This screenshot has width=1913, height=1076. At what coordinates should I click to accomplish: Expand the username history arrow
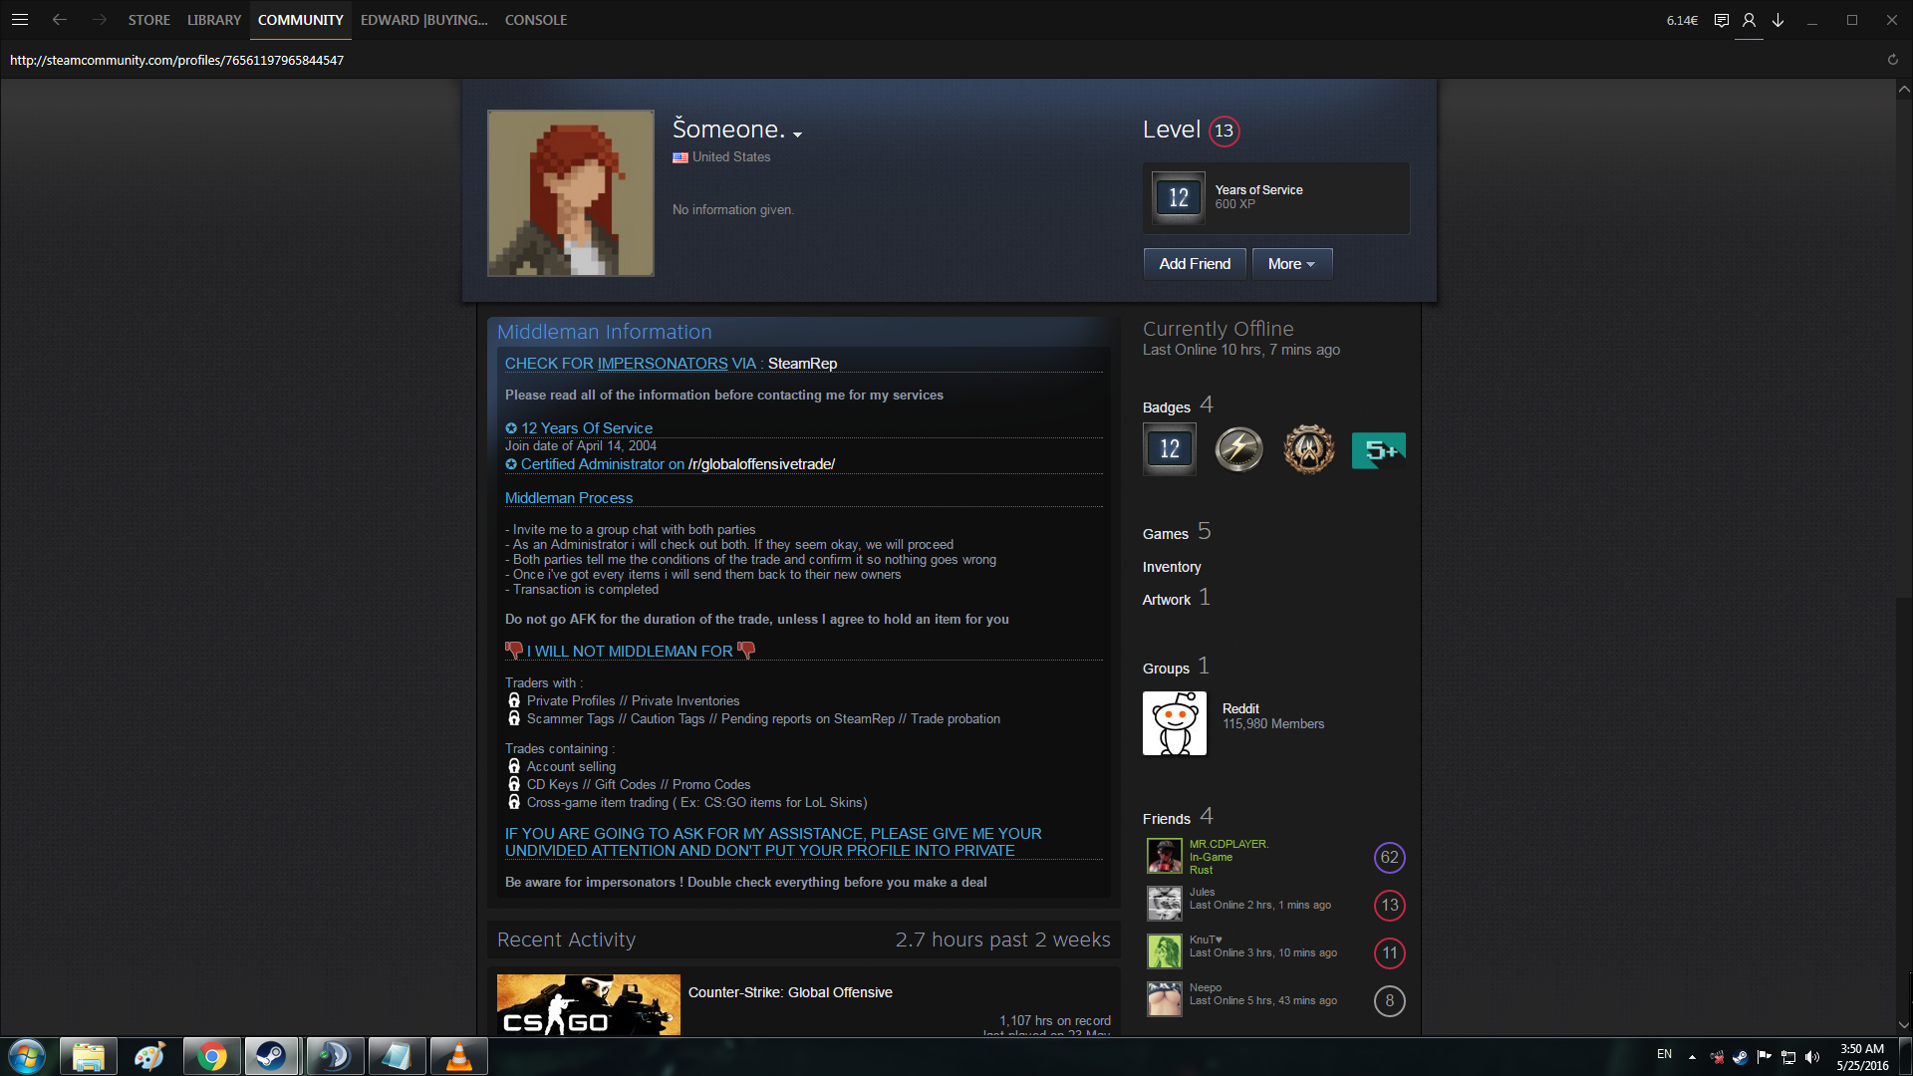pos(797,134)
